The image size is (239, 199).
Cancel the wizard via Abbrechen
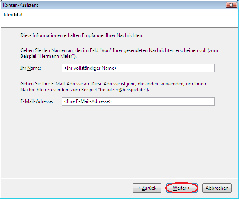(x=217, y=188)
